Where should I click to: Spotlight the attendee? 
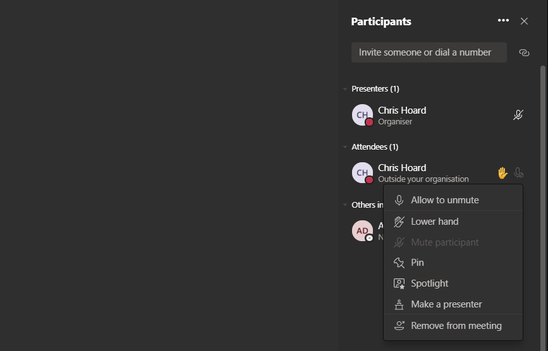(x=429, y=283)
